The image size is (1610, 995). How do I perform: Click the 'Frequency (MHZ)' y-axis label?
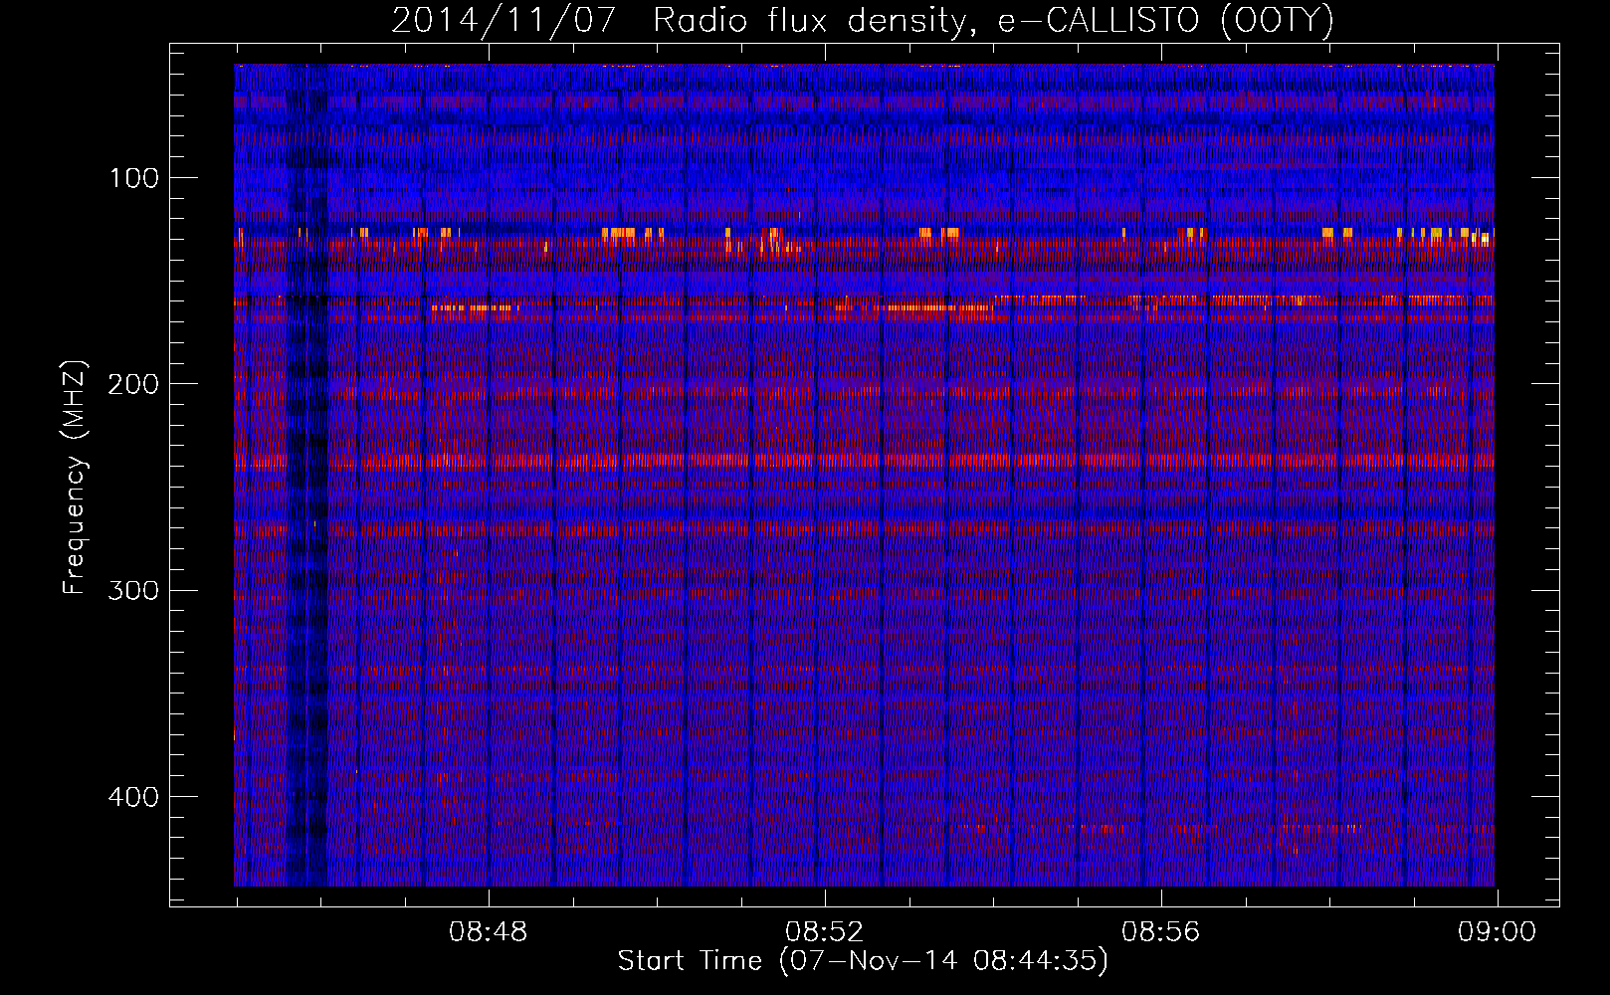[x=75, y=478]
